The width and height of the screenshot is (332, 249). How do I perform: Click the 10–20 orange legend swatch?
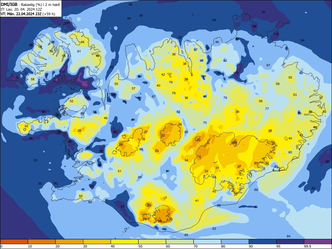[42, 242]
